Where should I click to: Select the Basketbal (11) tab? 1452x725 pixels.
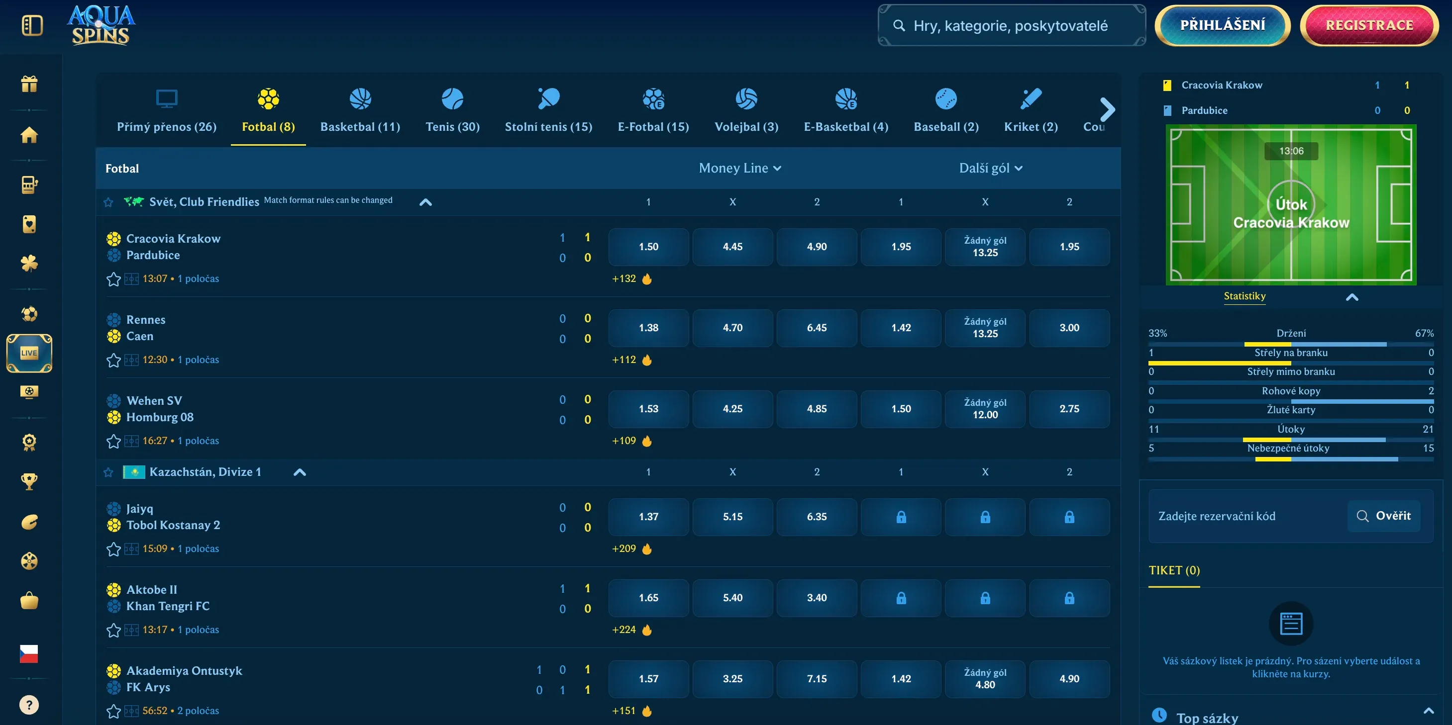coord(360,111)
